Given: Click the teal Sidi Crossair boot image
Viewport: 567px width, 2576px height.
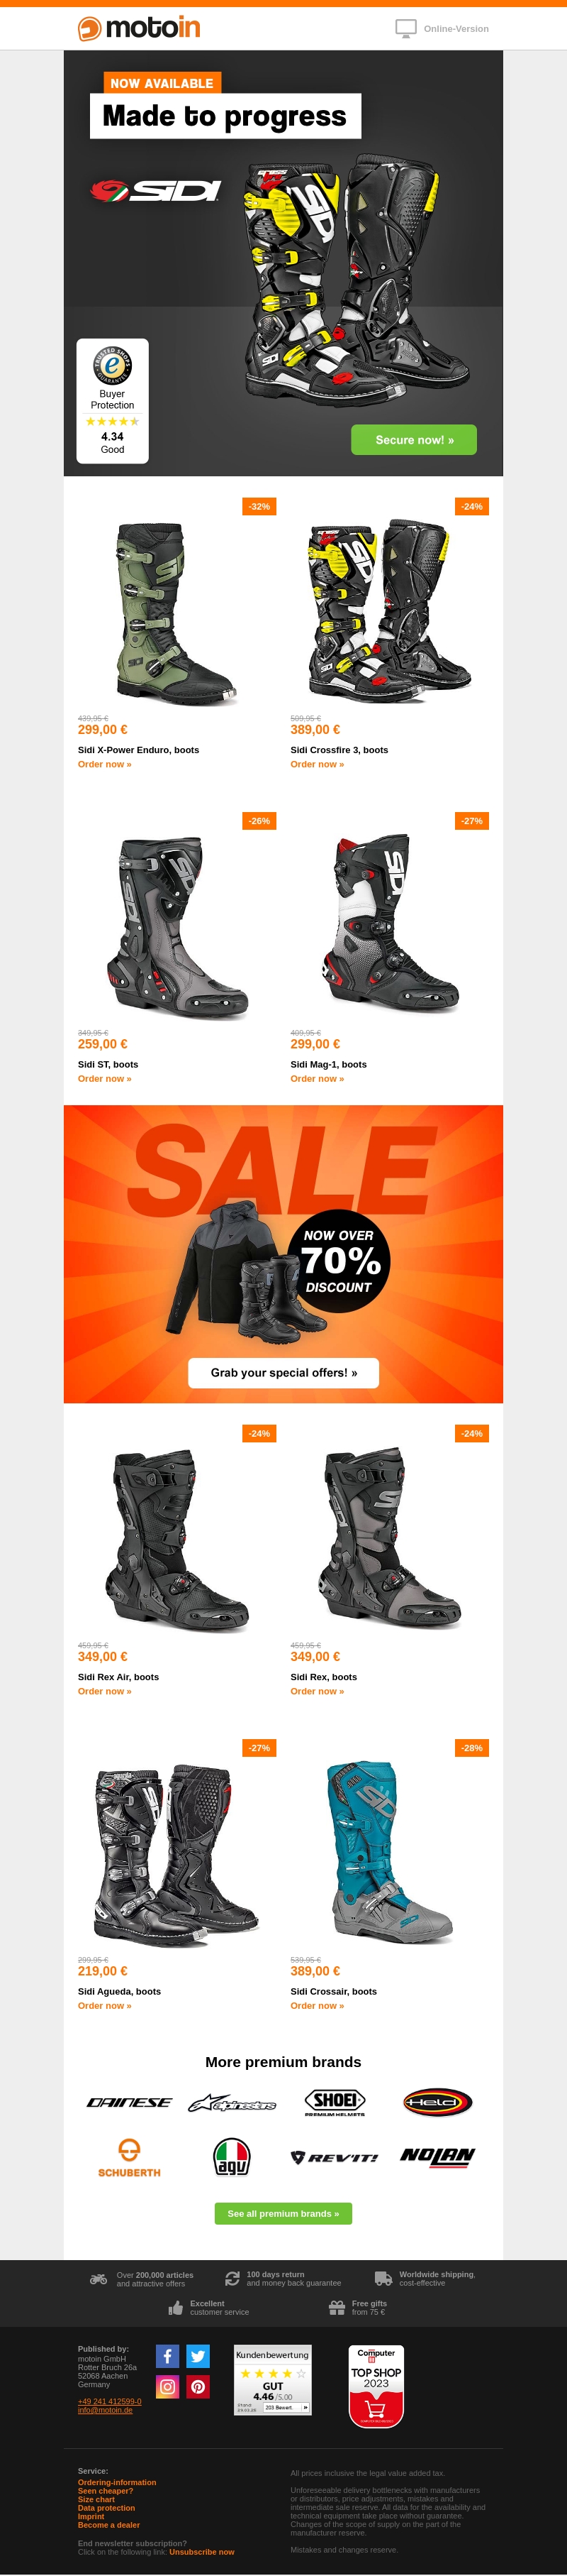Looking at the screenshot, I should [x=391, y=1850].
